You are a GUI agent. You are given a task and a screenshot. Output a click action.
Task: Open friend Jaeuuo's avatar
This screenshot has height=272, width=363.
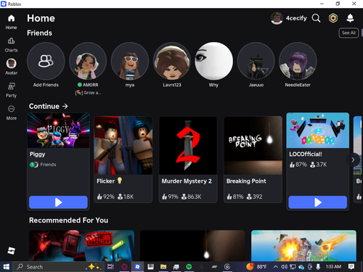(256, 61)
